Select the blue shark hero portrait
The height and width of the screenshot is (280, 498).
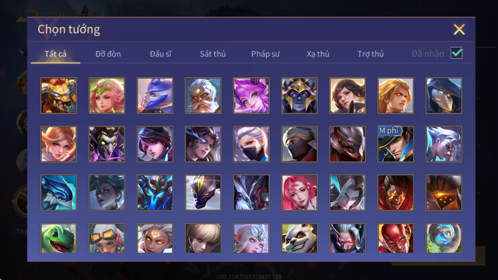click(59, 193)
